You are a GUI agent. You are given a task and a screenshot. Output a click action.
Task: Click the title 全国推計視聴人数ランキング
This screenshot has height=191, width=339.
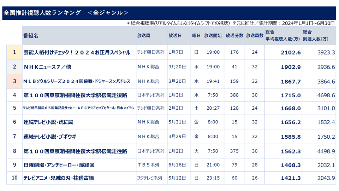42,13
